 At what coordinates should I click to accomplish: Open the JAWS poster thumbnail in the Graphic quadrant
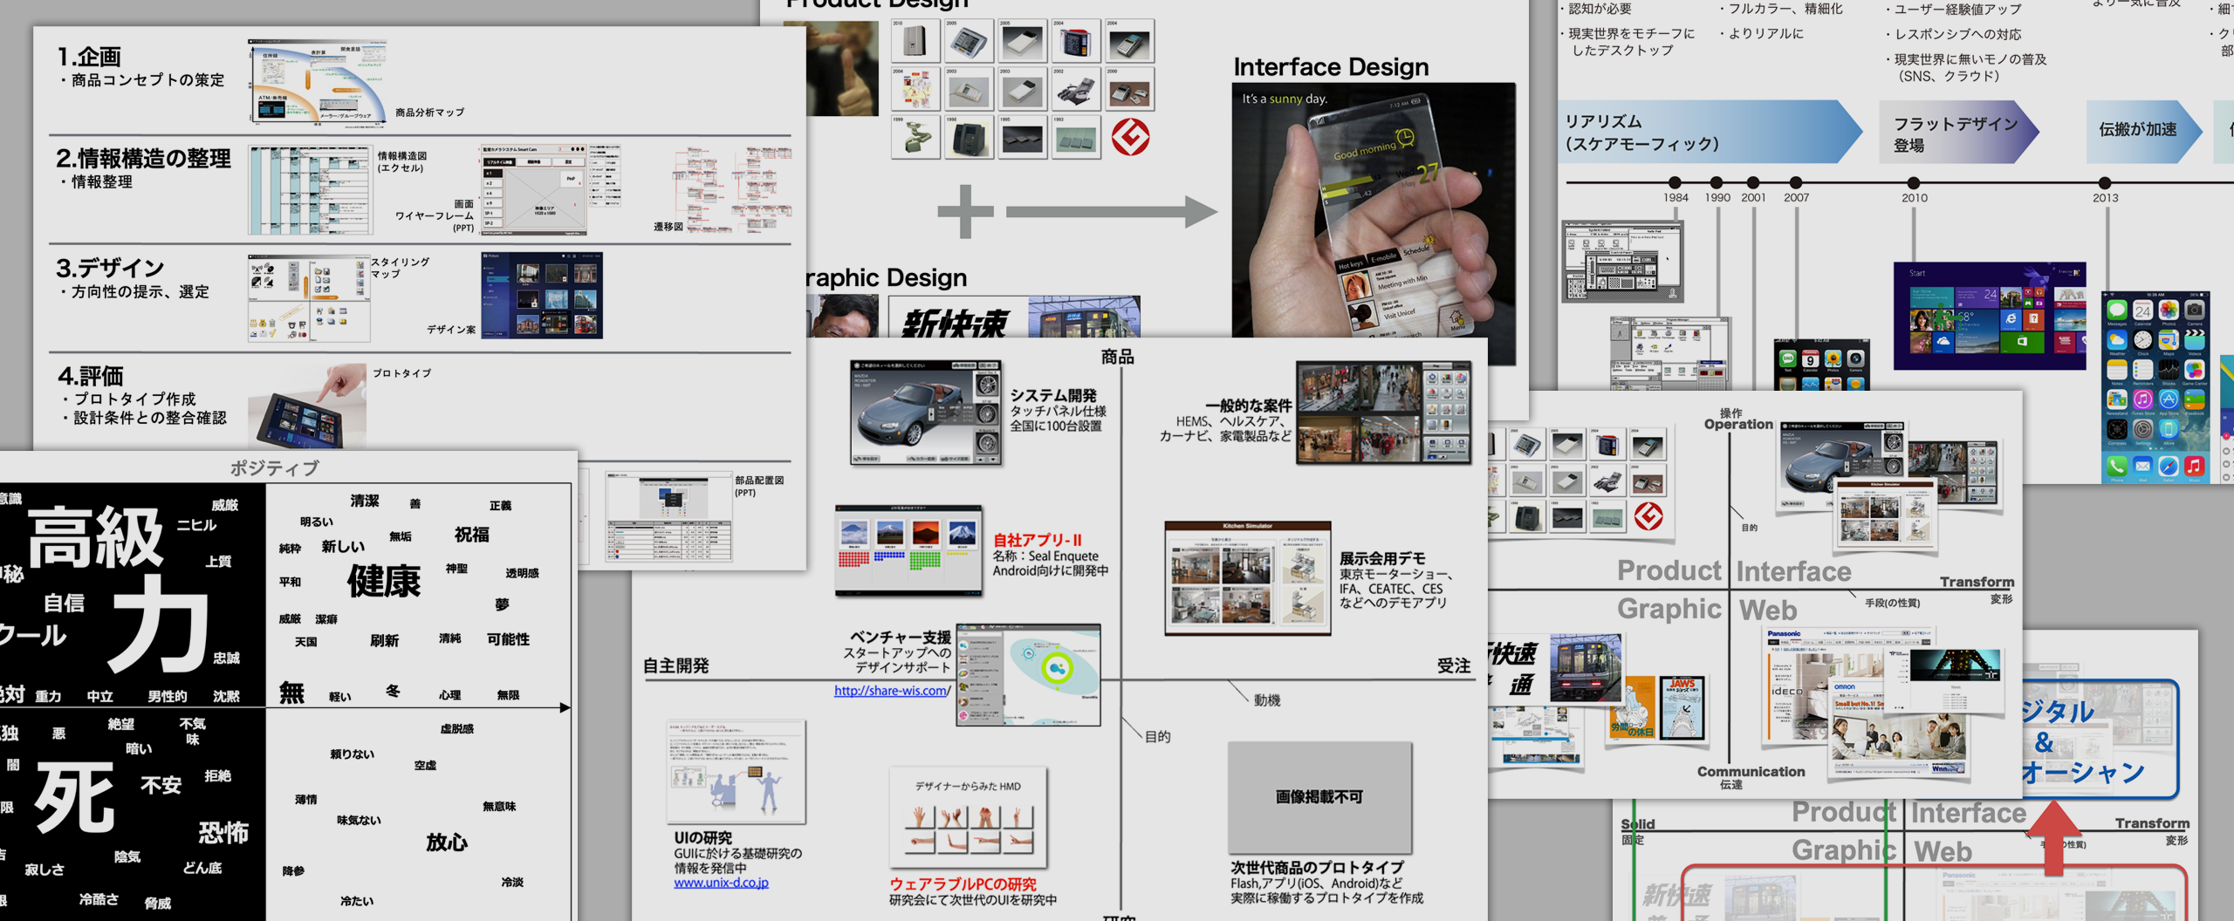click(x=1682, y=707)
